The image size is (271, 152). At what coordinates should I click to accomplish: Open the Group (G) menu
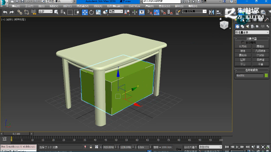pyautogui.click(x=42, y=6)
